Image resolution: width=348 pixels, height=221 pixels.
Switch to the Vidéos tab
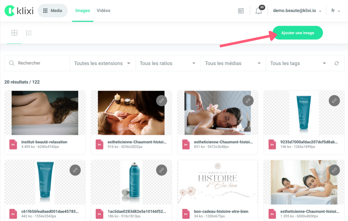pos(103,10)
